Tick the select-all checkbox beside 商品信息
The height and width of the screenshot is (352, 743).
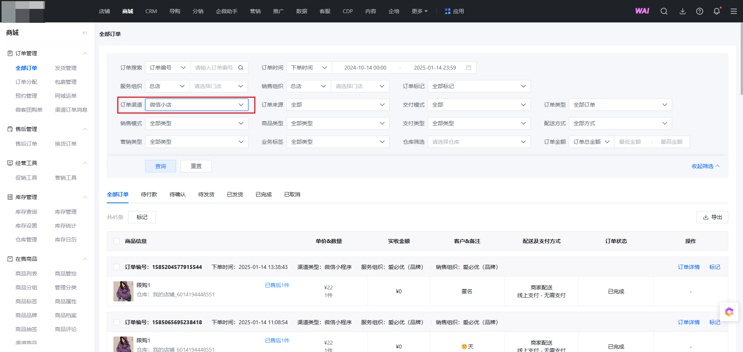116,241
